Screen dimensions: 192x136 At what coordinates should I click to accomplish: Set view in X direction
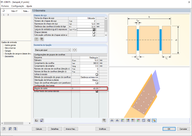point(123,120)
